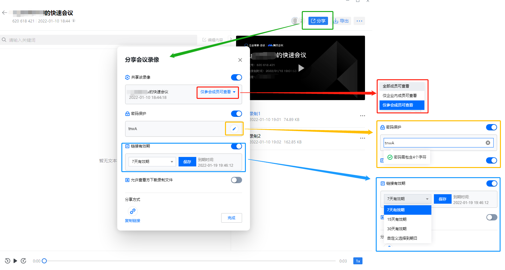The width and height of the screenshot is (505, 270).
Task: Click the 共享该录像 icon
Action: point(127,77)
